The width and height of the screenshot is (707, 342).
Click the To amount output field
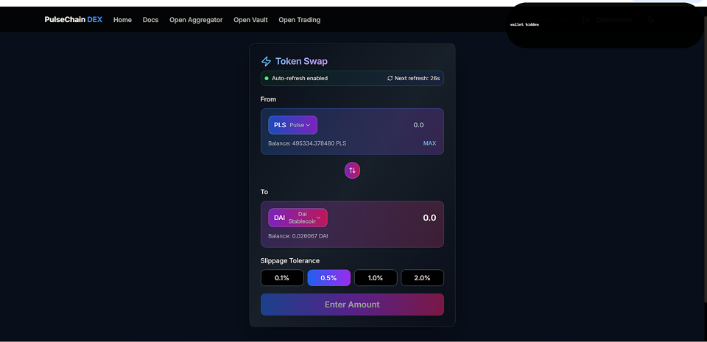(x=429, y=218)
